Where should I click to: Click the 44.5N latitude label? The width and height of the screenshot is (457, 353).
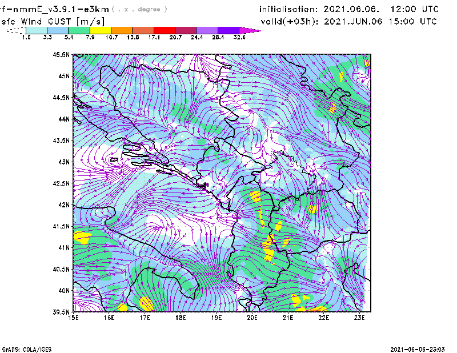tap(61, 97)
